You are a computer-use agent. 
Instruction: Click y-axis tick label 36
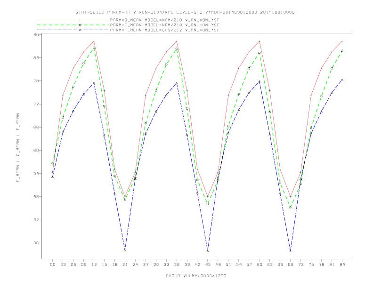[x=36, y=243]
